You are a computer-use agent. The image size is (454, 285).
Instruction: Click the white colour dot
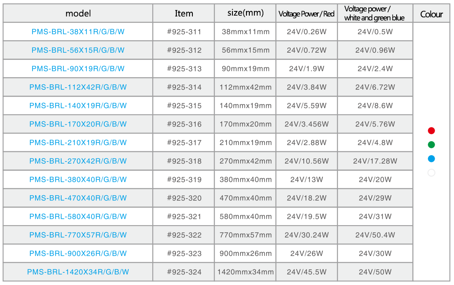(x=431, y=173)
